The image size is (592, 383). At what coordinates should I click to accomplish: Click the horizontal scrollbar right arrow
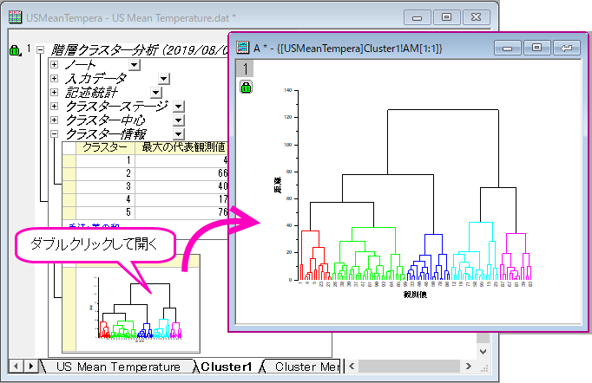(469, 366)
